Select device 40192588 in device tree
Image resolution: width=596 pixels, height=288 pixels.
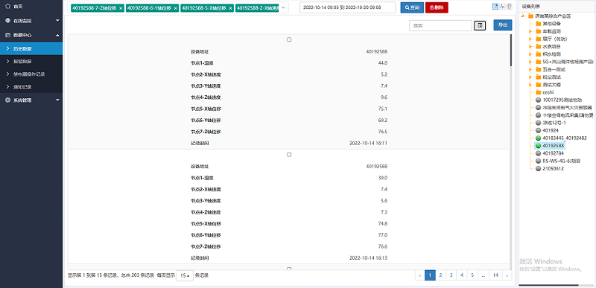(x=554, y=146)
